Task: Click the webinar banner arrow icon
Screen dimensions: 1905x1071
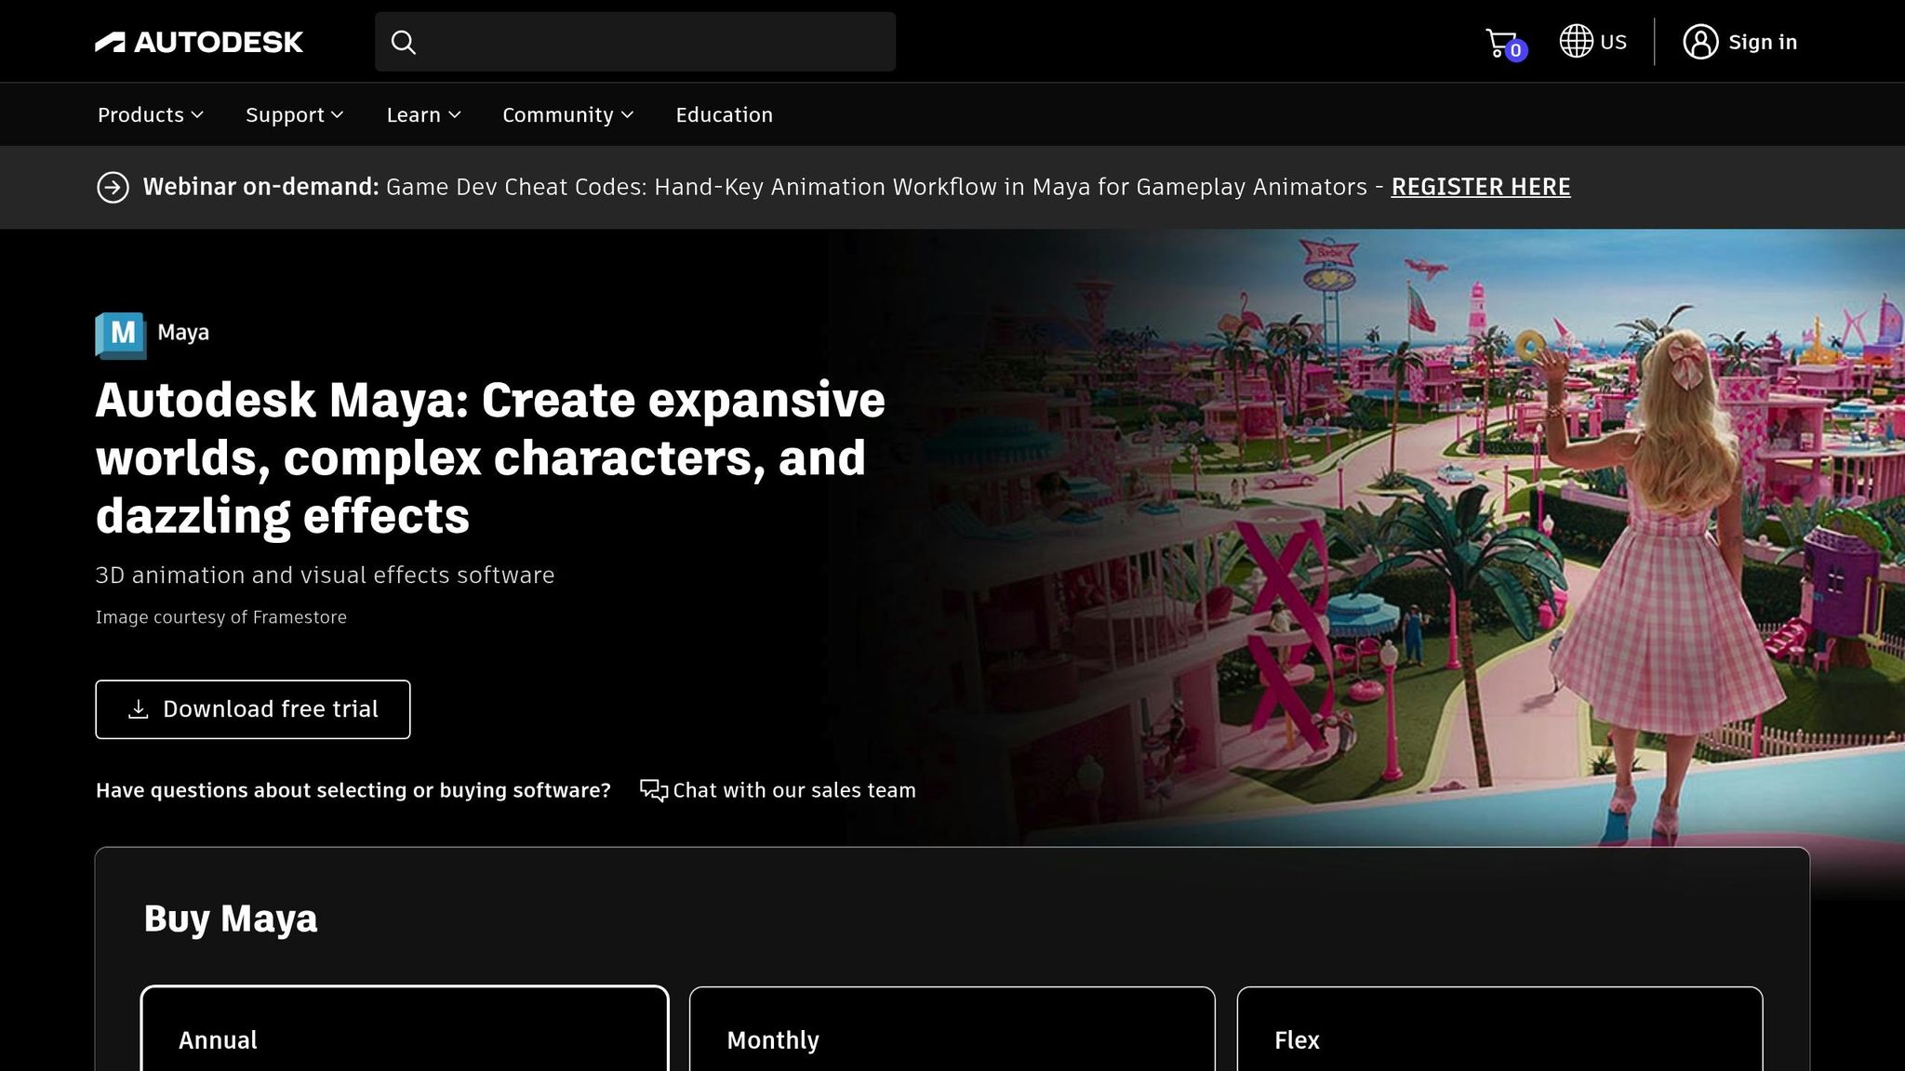Action: 113,187
